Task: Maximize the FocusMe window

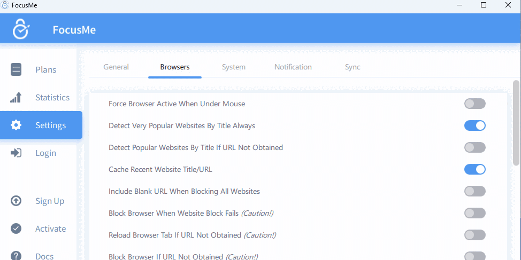Action: [x=484, y=5]
